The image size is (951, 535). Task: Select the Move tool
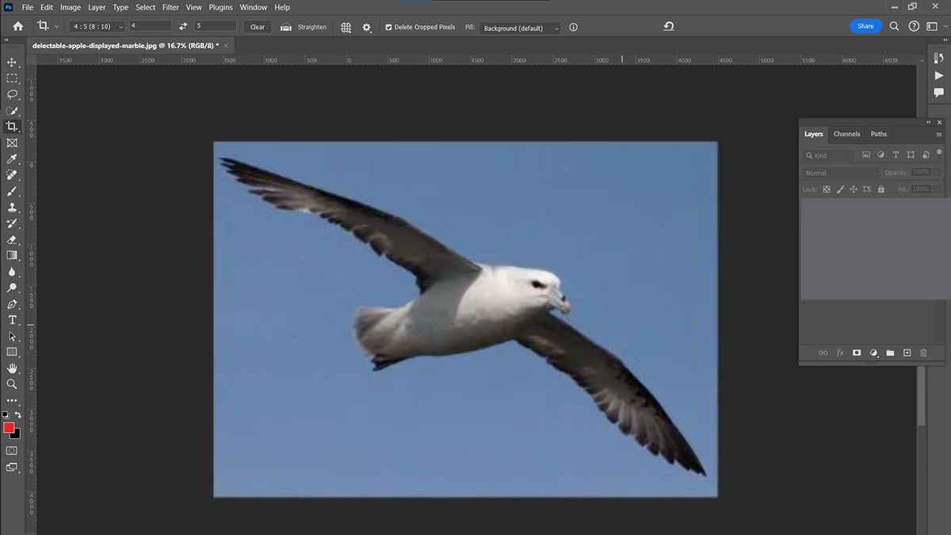(x=12, y=62)
